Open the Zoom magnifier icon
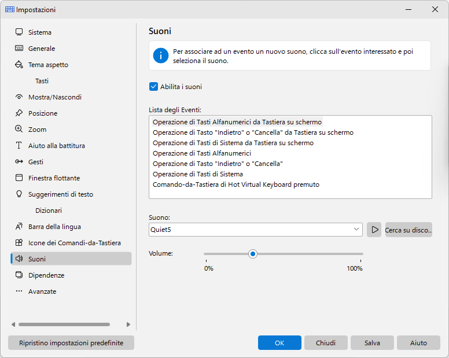This screenshot has height=358, width=449. point(19,129)
